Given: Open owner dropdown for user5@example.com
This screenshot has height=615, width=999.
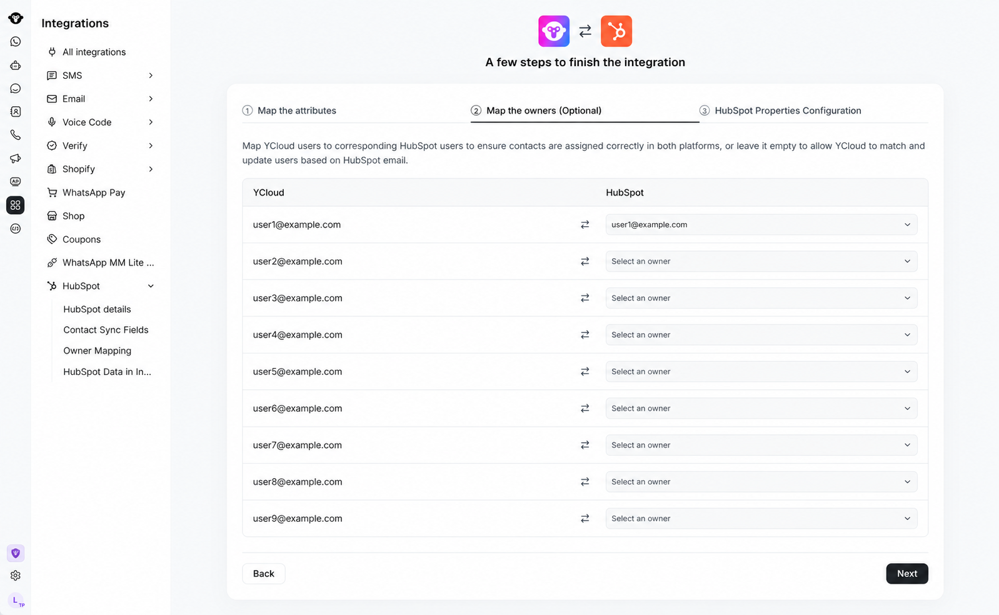Looking at the screenshot, I should [761, 372].
